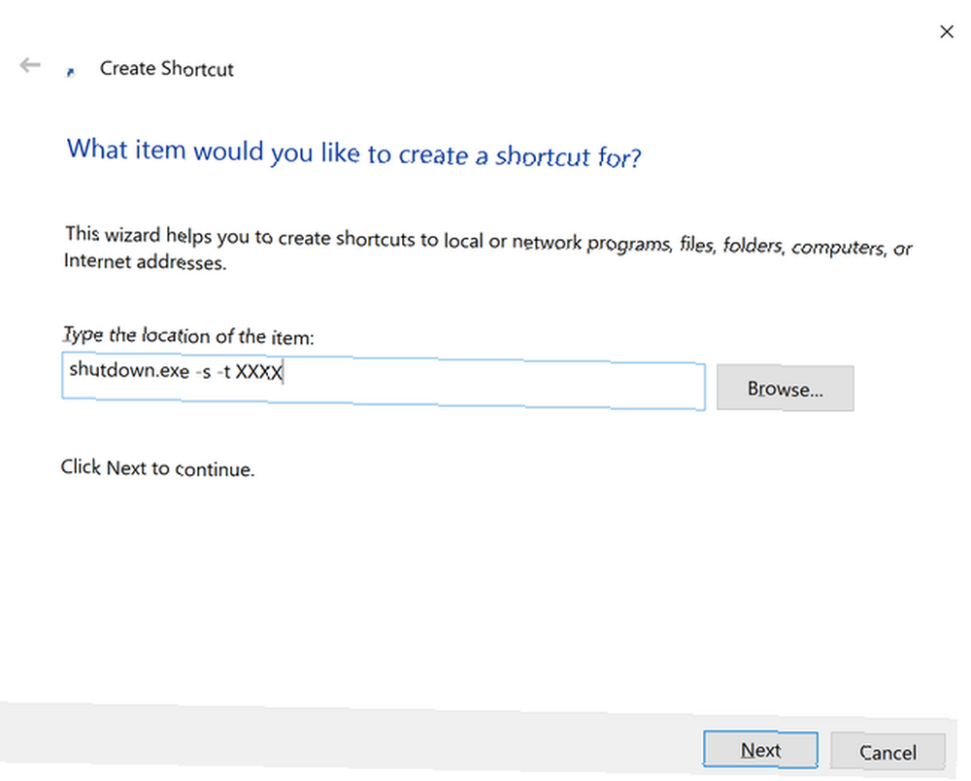Close the Create Shortcut dialog
Screen dimensions: 971x781
coord(946,32)
